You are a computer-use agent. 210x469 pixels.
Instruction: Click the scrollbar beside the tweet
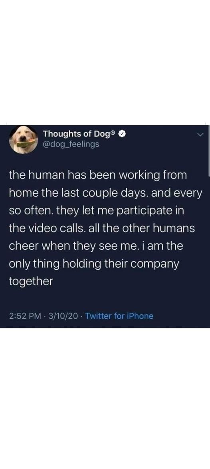pyautogui.click(x=208, y=151)
